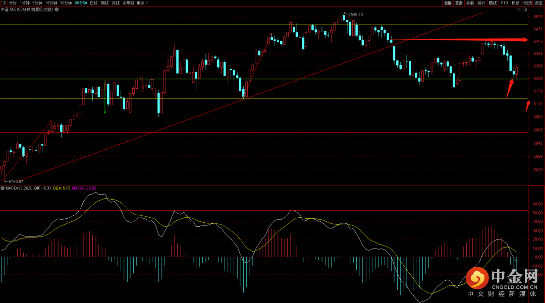Open the 统计 statistics tool
Image resolution: width=545 pixels, height=303 pixels.
481,3
